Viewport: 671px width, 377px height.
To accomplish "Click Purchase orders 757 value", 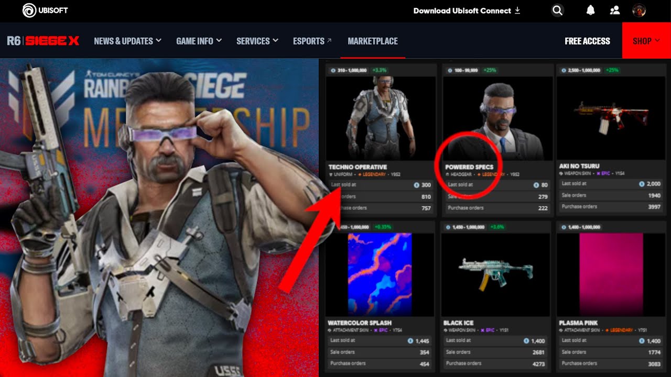I will [426, 208].
